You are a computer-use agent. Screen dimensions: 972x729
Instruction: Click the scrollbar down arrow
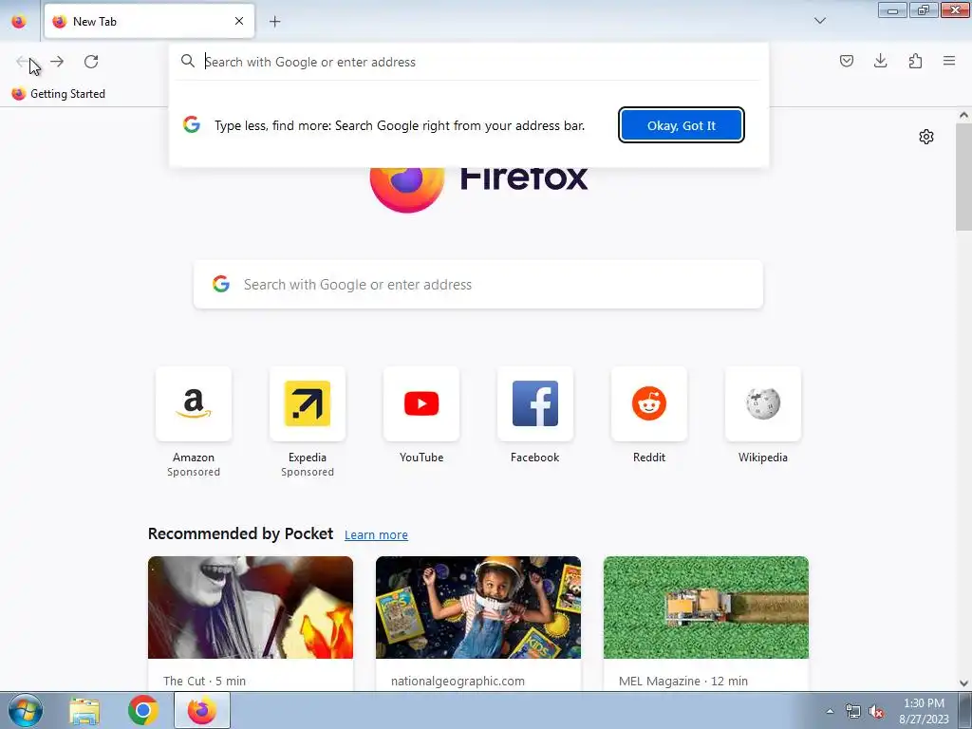coord(963,683)
